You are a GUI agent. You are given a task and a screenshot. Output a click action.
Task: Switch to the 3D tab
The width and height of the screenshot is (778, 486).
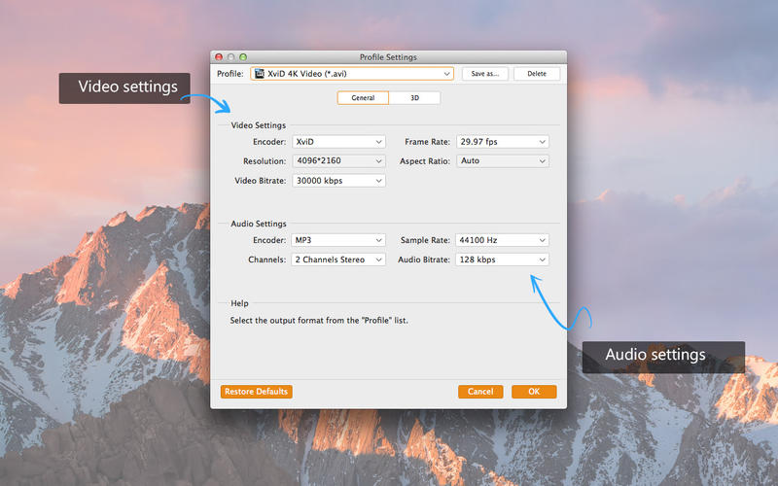(x=414, y=98)
